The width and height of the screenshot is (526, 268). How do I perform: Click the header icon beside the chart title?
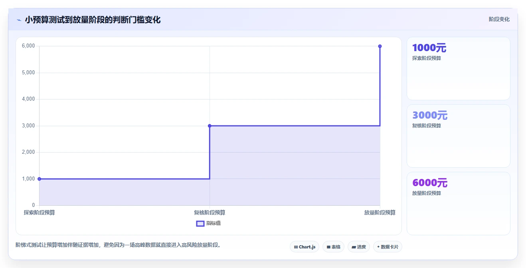point(19,20)
